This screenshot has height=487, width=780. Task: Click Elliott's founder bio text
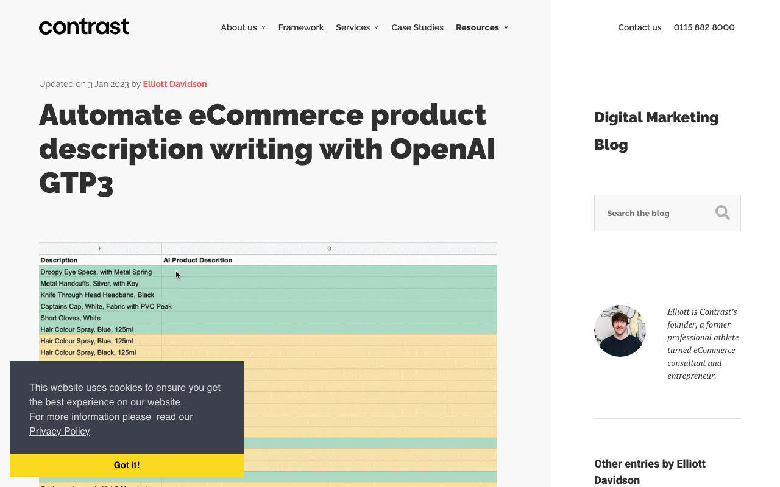[x=703, y=344]
